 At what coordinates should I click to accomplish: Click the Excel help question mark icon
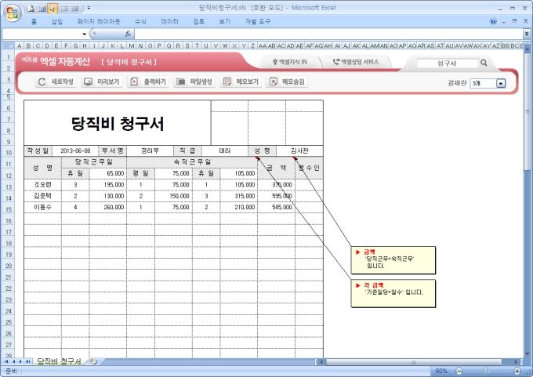493,21
